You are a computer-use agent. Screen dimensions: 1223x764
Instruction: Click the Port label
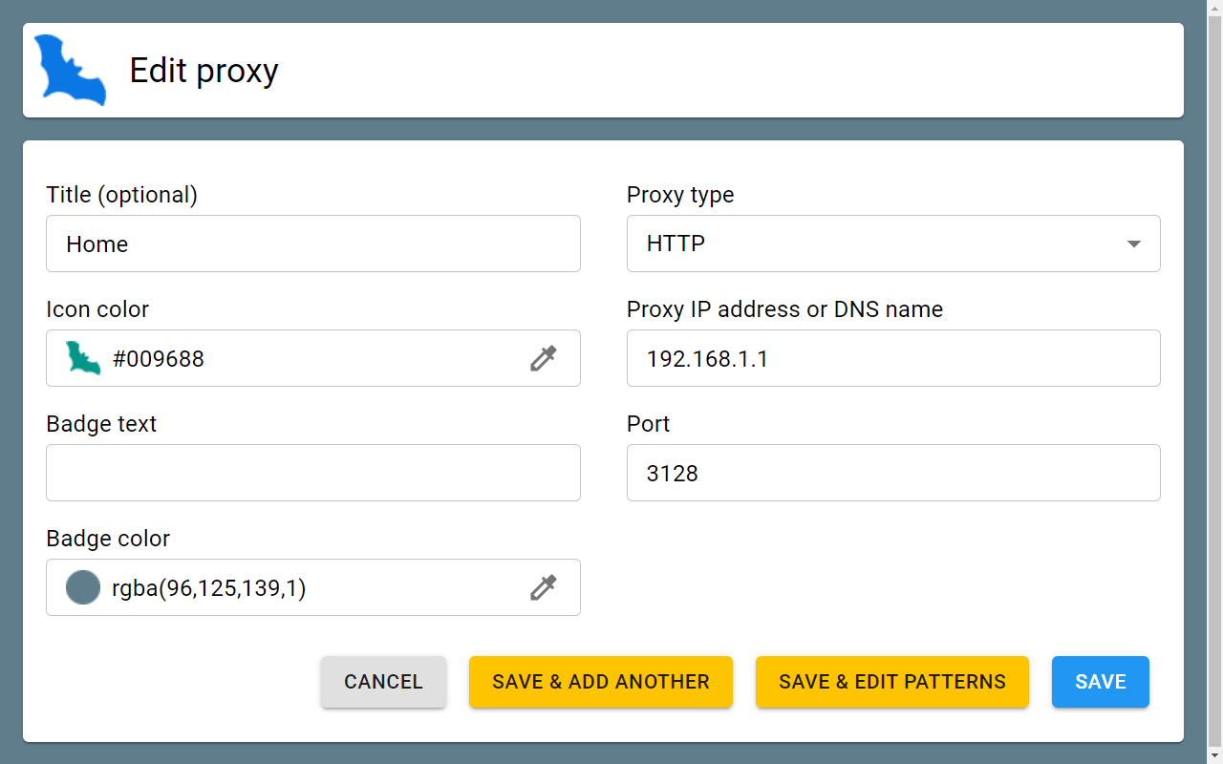(649, 424)
